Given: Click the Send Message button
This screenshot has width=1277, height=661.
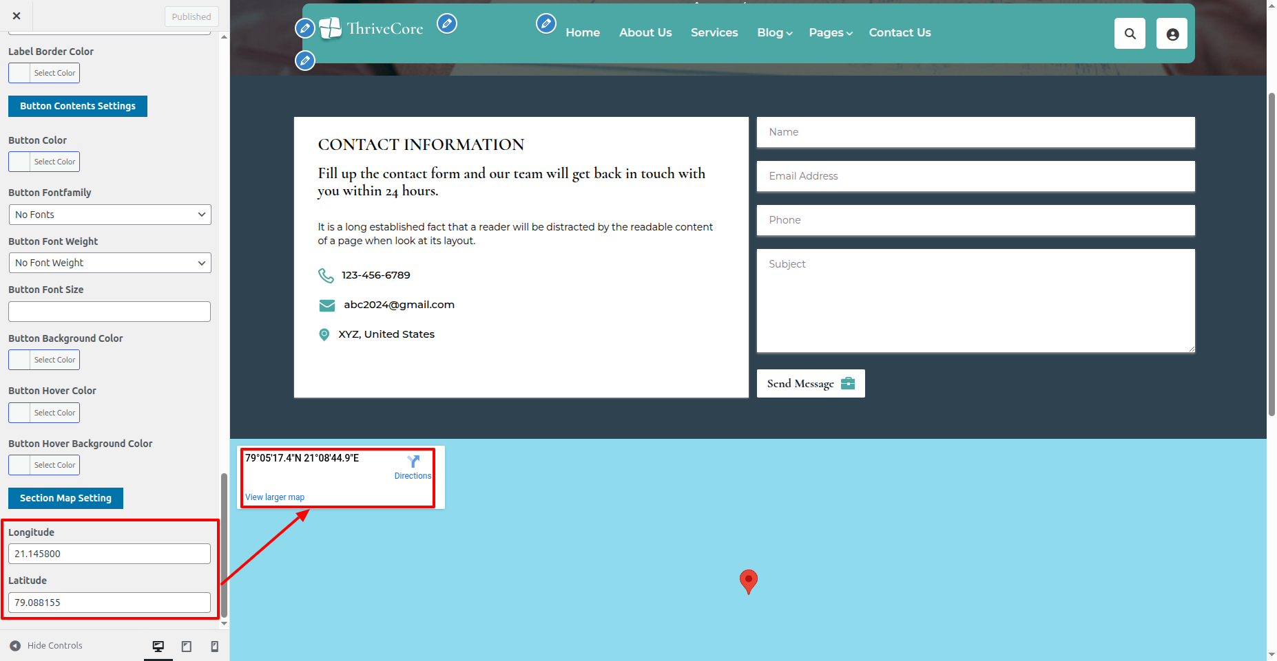Looking at the screenshot, I should (810, 384).
